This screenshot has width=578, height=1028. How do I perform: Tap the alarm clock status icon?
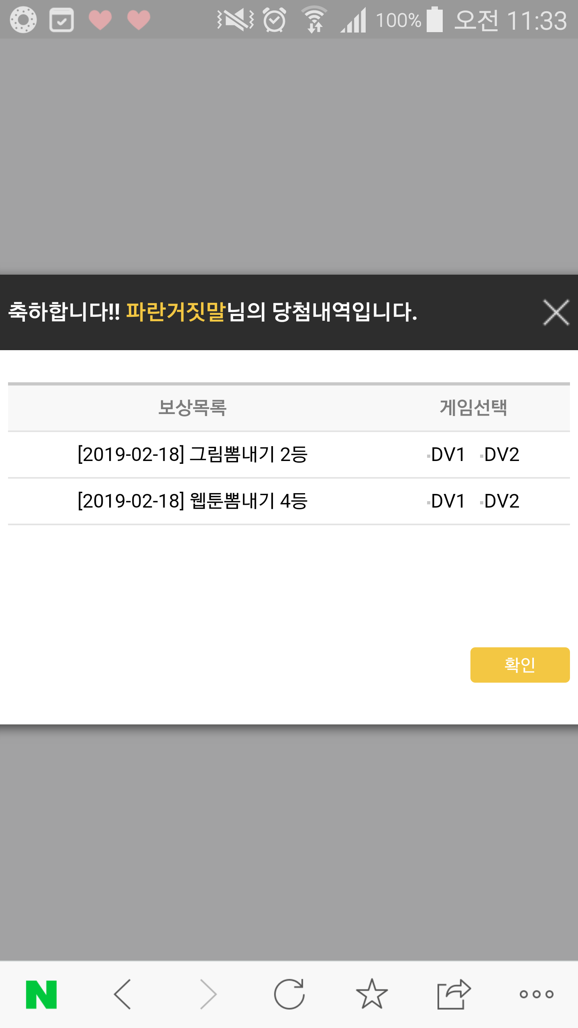pyautogui.click(x=275, y=20)
